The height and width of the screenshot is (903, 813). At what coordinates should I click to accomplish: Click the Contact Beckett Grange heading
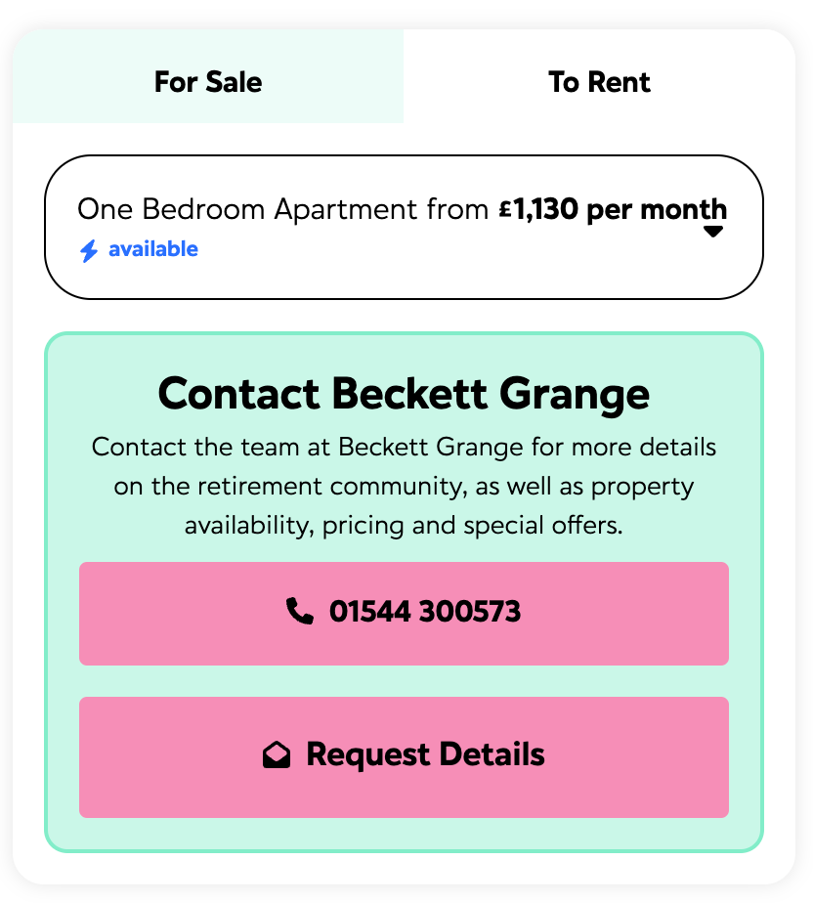pyautogui.click(x=404, y=394)
